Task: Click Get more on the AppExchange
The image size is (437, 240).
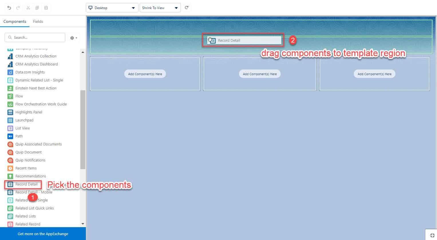Action: point(43,234)
